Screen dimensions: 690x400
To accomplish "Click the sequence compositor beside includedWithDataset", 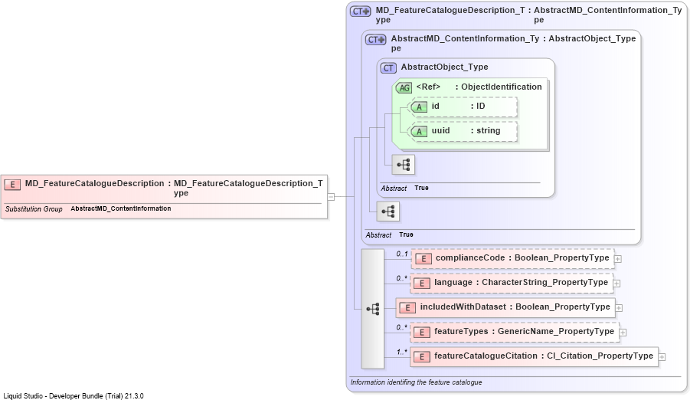I will click(x=373, y=309).
